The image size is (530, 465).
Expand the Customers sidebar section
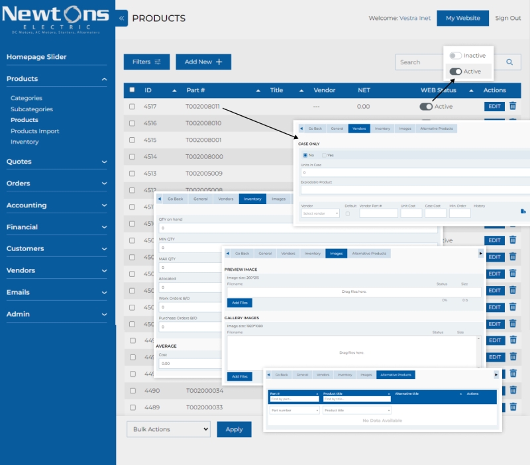click(104, 249)
